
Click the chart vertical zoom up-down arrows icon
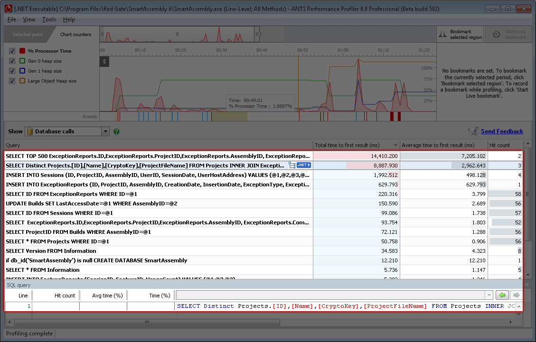pyautogui.click(x=104, y=61)
